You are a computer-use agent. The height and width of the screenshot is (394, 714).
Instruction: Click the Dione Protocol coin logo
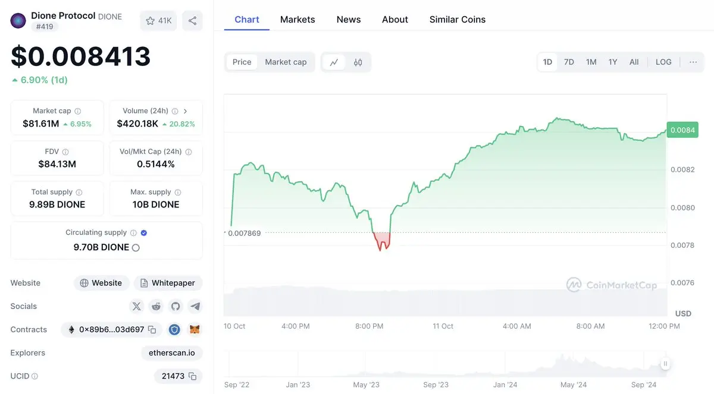18,21
